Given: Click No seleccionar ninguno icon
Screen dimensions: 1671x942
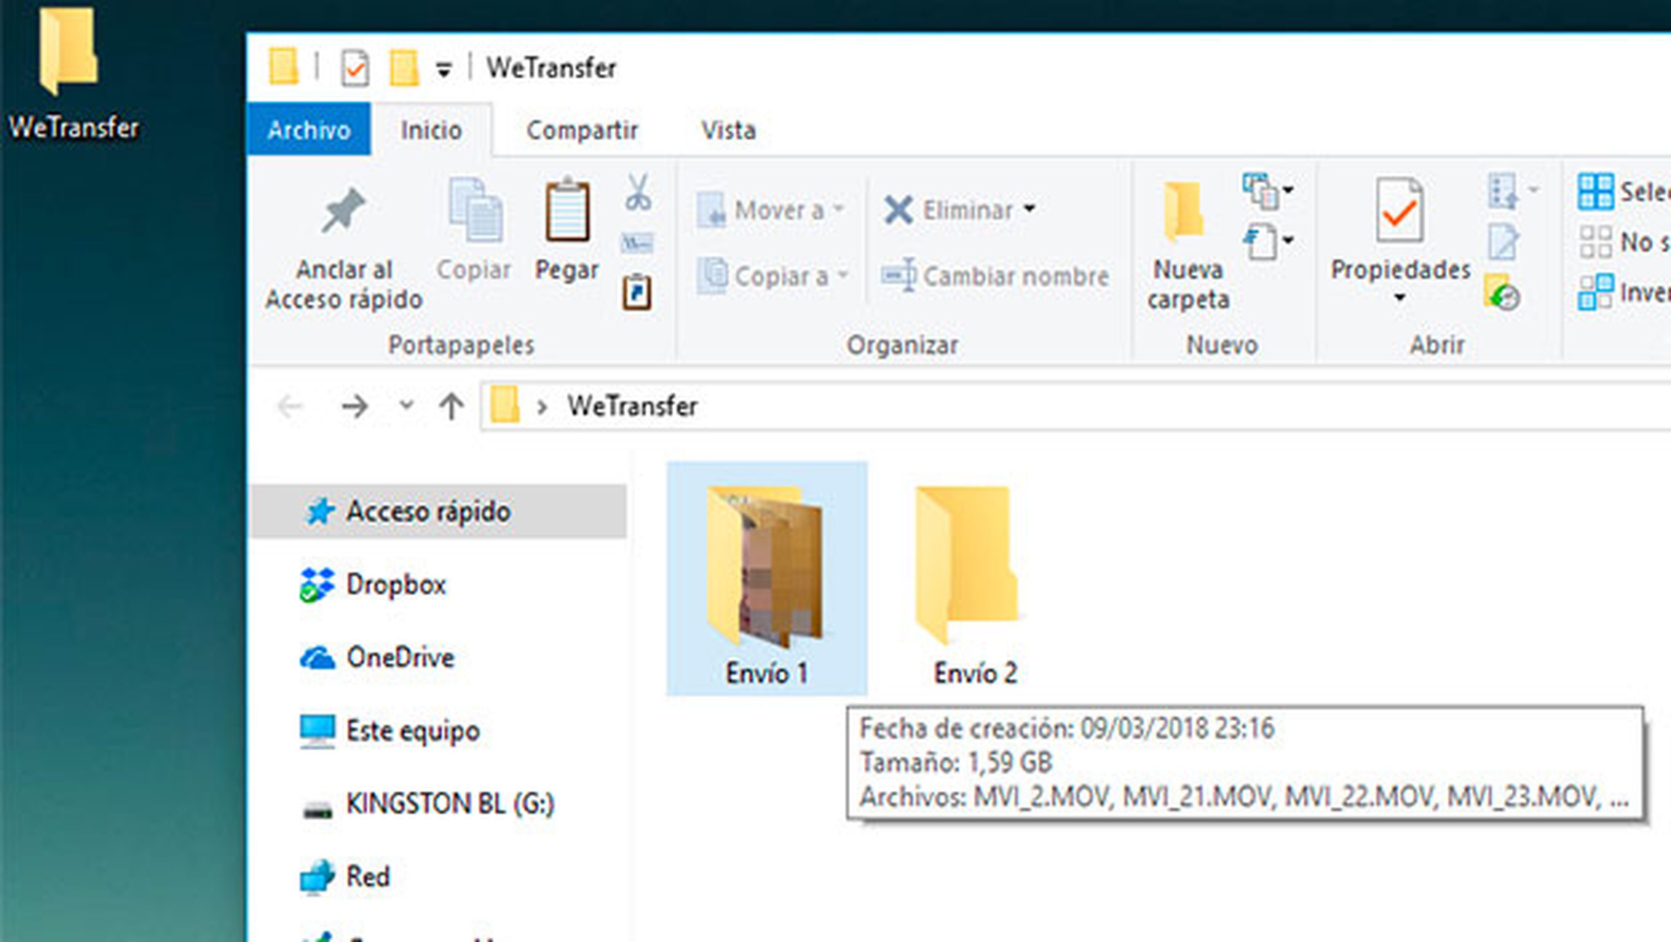Looking at the screenshot, I should coord(1595,242).
